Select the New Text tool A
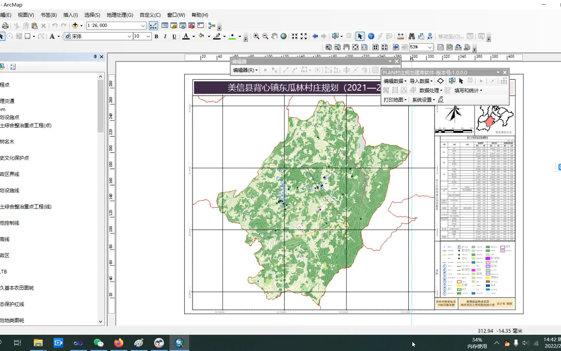561x351 pixels. (x=52, y=36)
